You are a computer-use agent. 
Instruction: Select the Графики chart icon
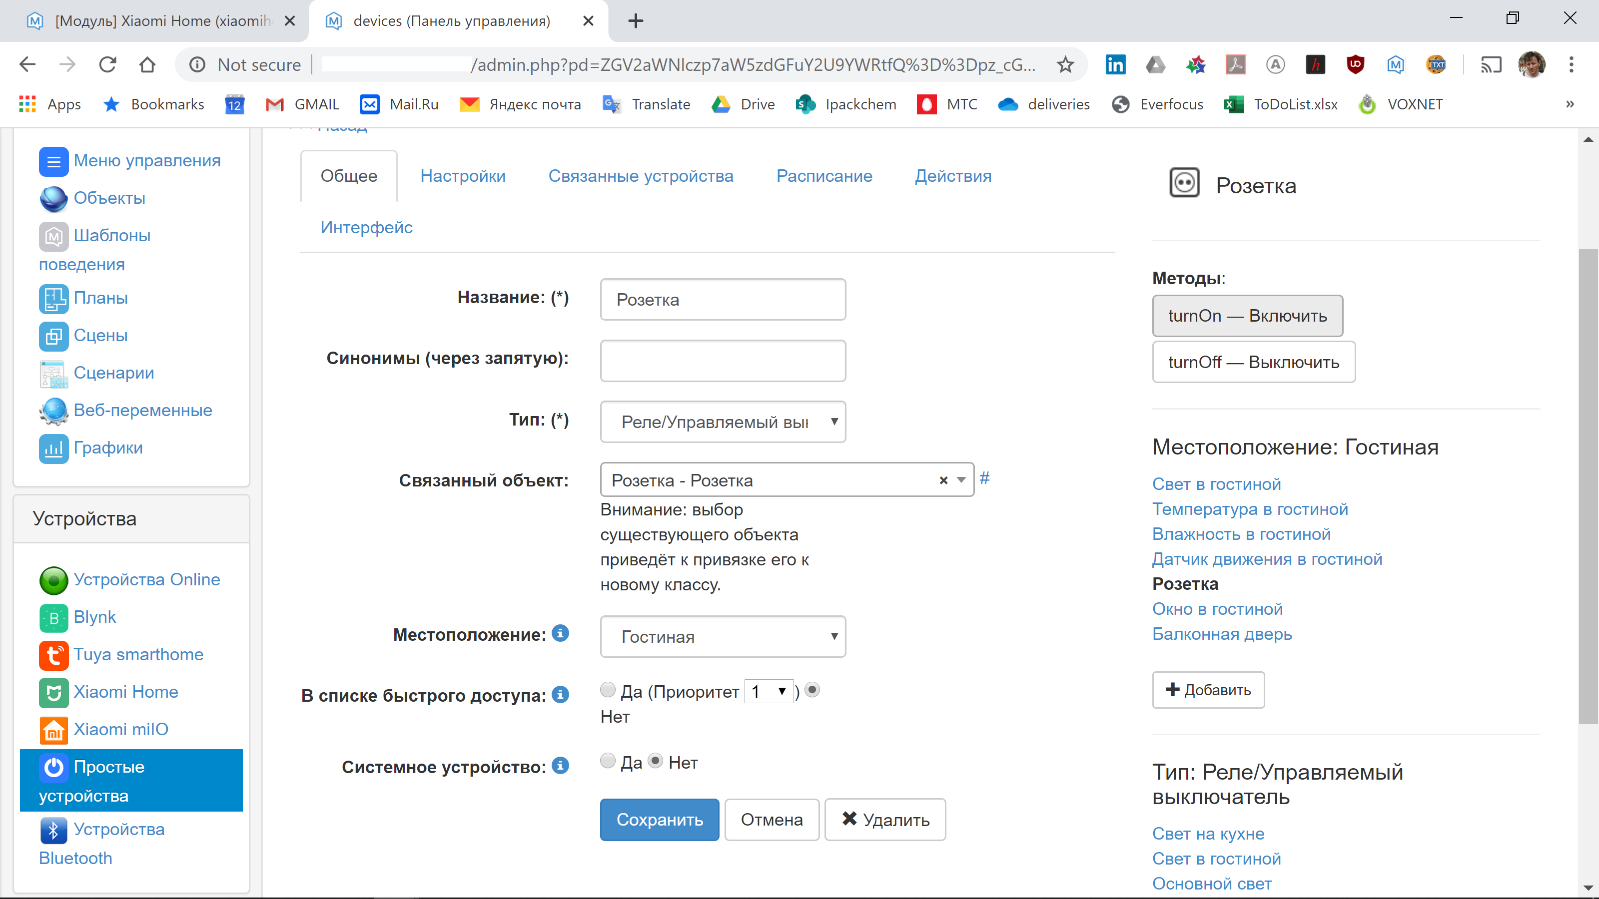[53, 448]
